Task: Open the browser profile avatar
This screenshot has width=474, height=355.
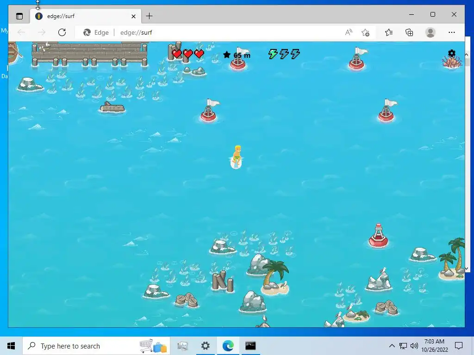Action: (x=430, y=32)
